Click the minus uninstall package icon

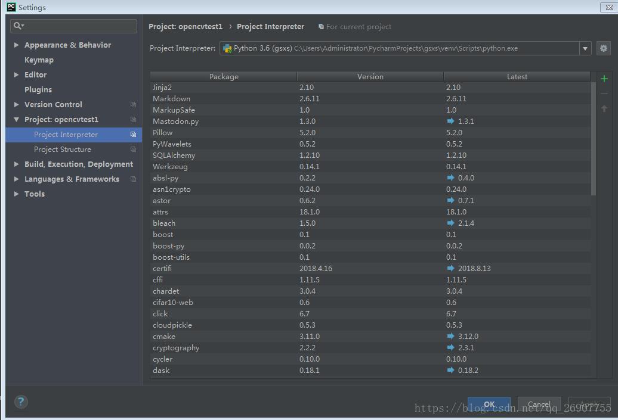604,94
